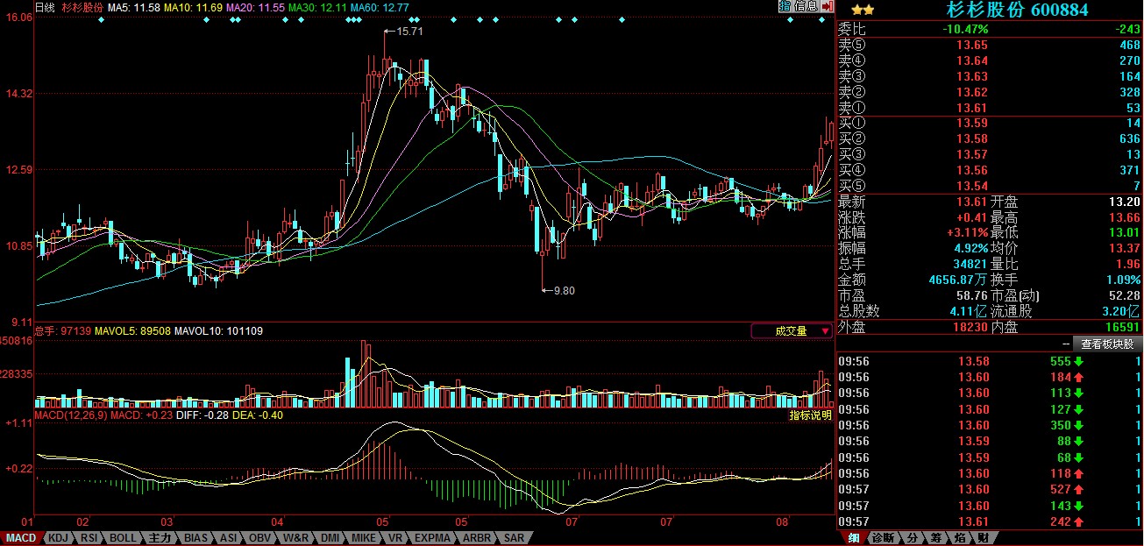
Task: Select the 主力 indicator tab
Action: pos(160,537)
